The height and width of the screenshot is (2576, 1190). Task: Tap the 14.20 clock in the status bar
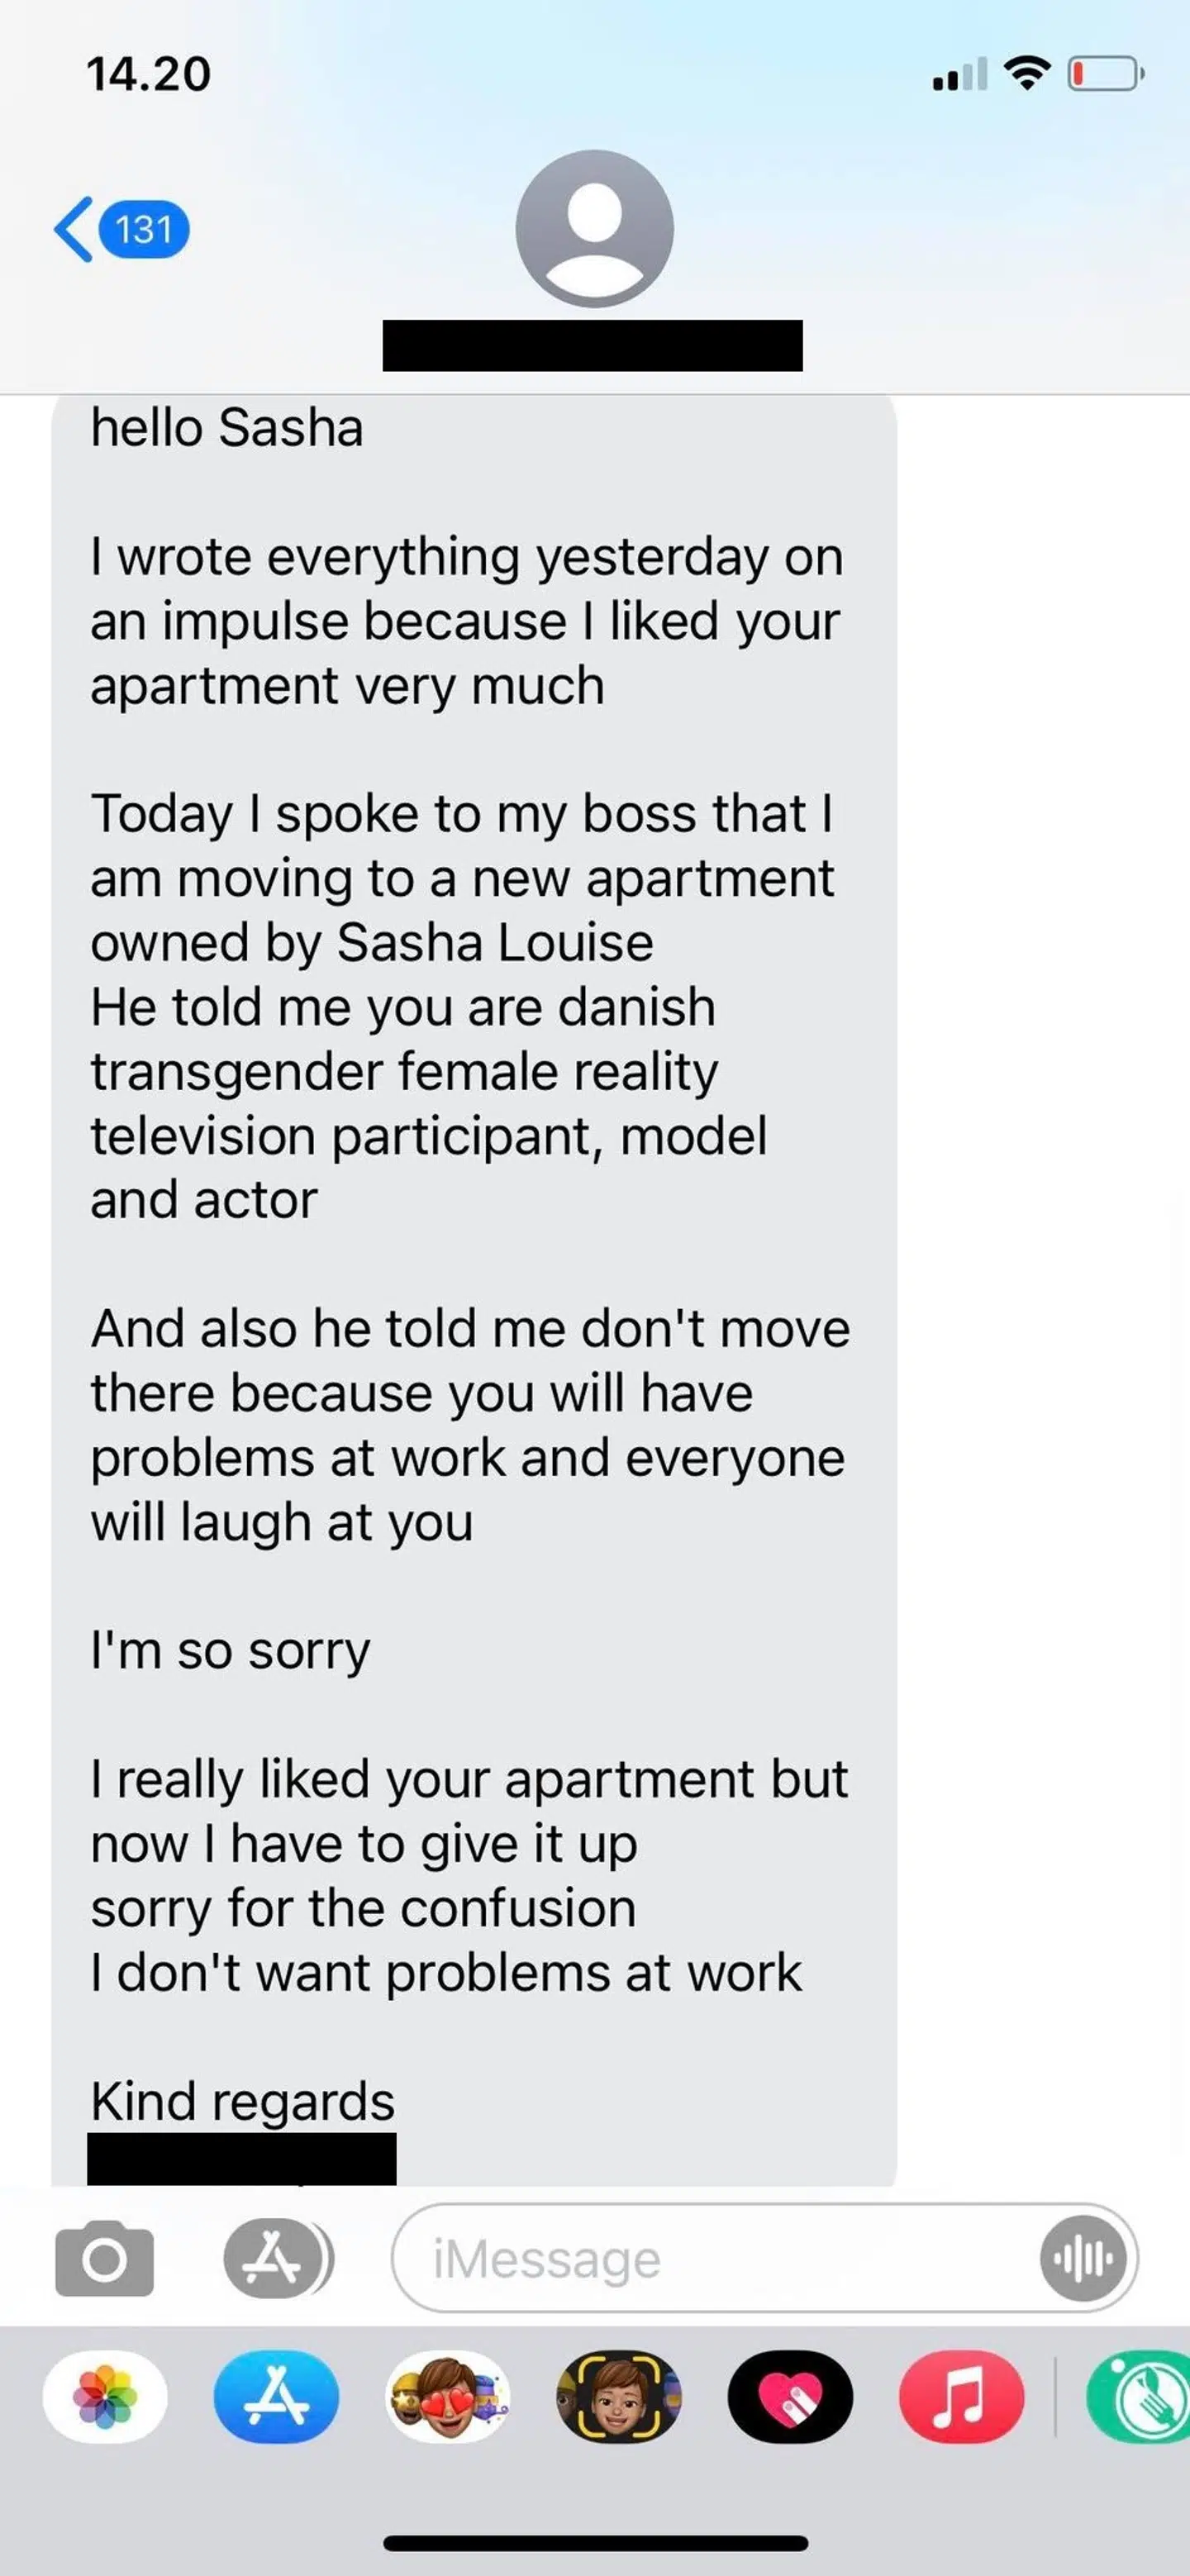pos(146,72)
